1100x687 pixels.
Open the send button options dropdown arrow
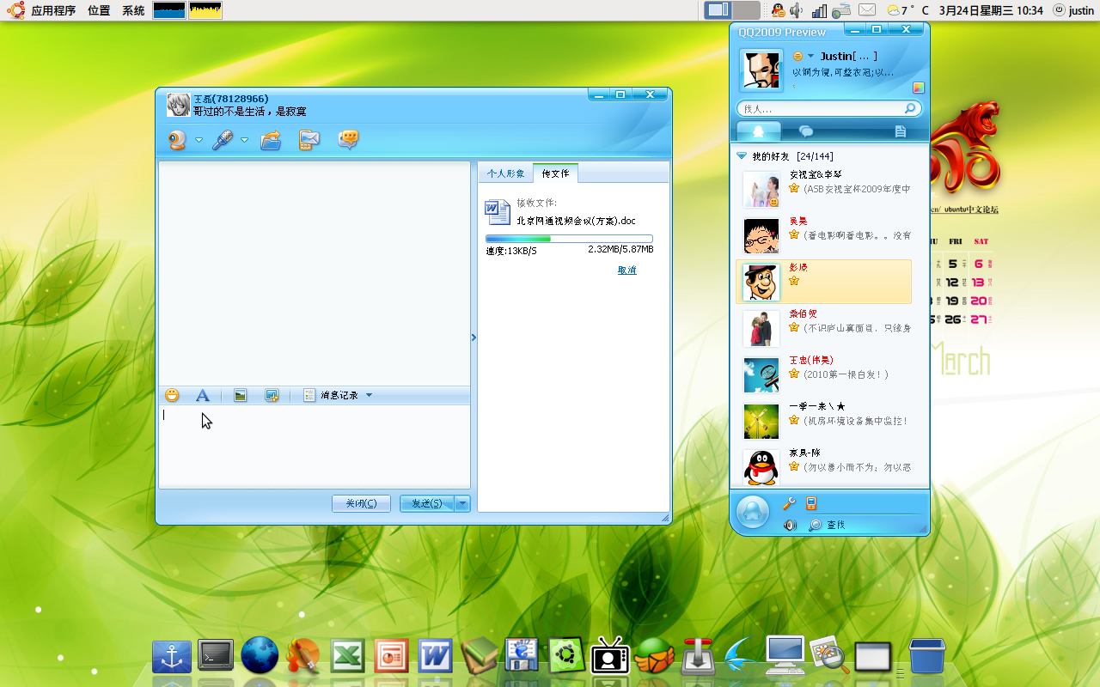tap(462, 503)
